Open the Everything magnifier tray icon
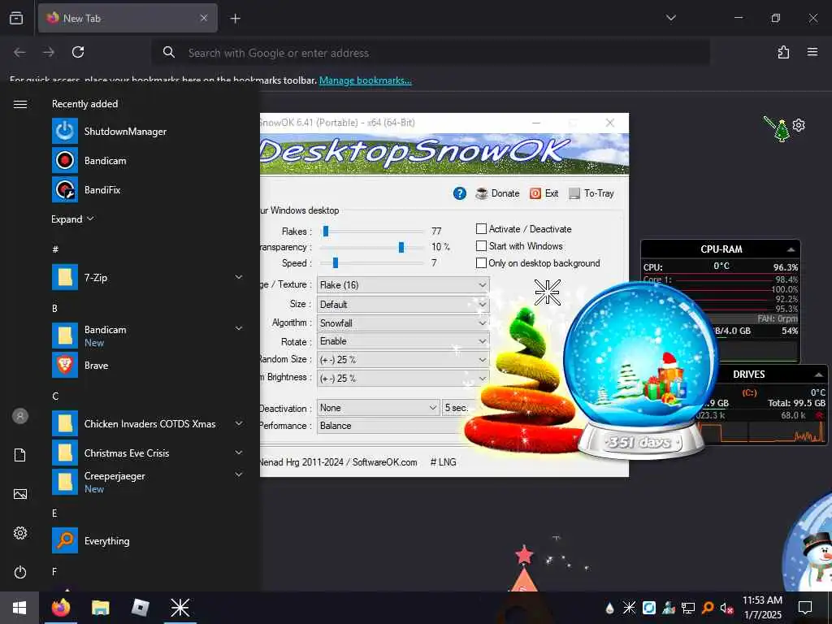This screenshot has height=624, width=832. tap(708, 608)
